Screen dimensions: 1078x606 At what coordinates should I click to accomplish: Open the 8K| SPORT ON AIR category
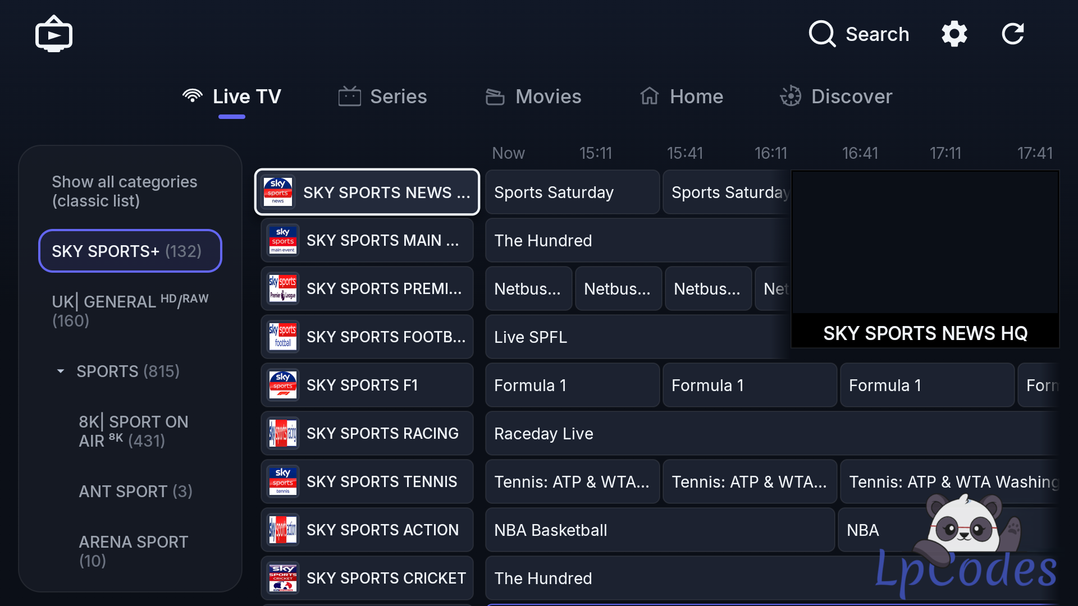pyautogui.click(x=134, y=431)
